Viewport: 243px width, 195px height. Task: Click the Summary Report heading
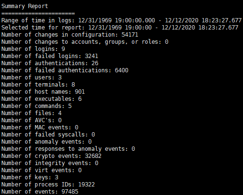pyautogui.click(x=25, y=6)
